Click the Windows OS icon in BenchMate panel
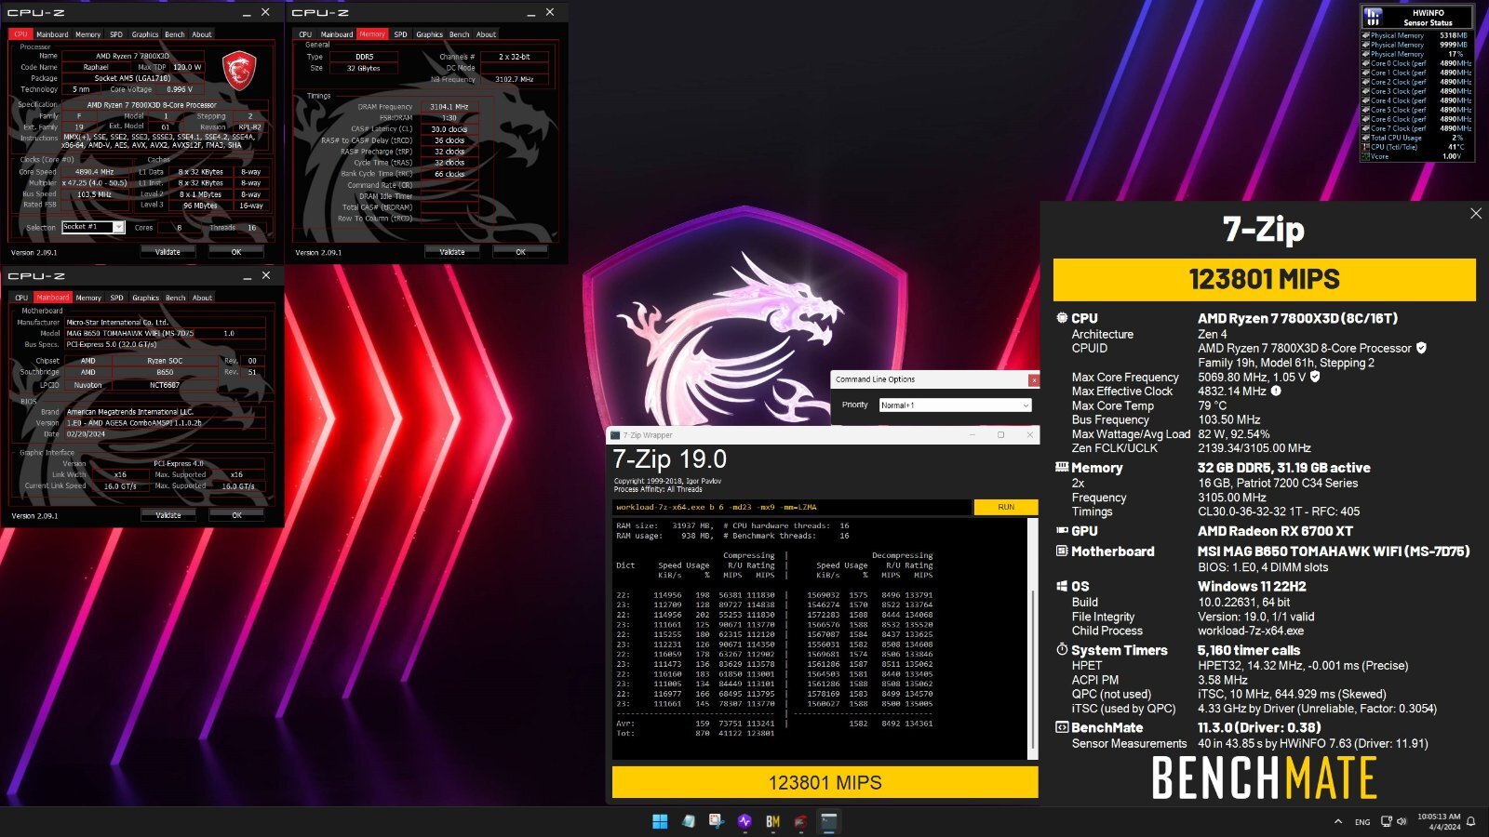Screen dimensions: 1489x837 [1061, 586]
